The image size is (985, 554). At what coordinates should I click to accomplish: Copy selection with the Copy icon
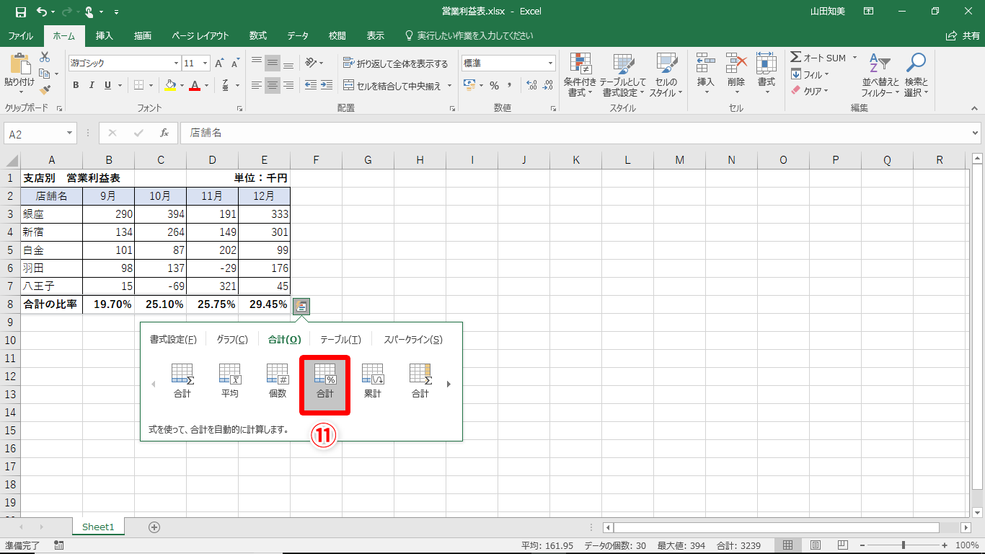(x=45, y=74)
